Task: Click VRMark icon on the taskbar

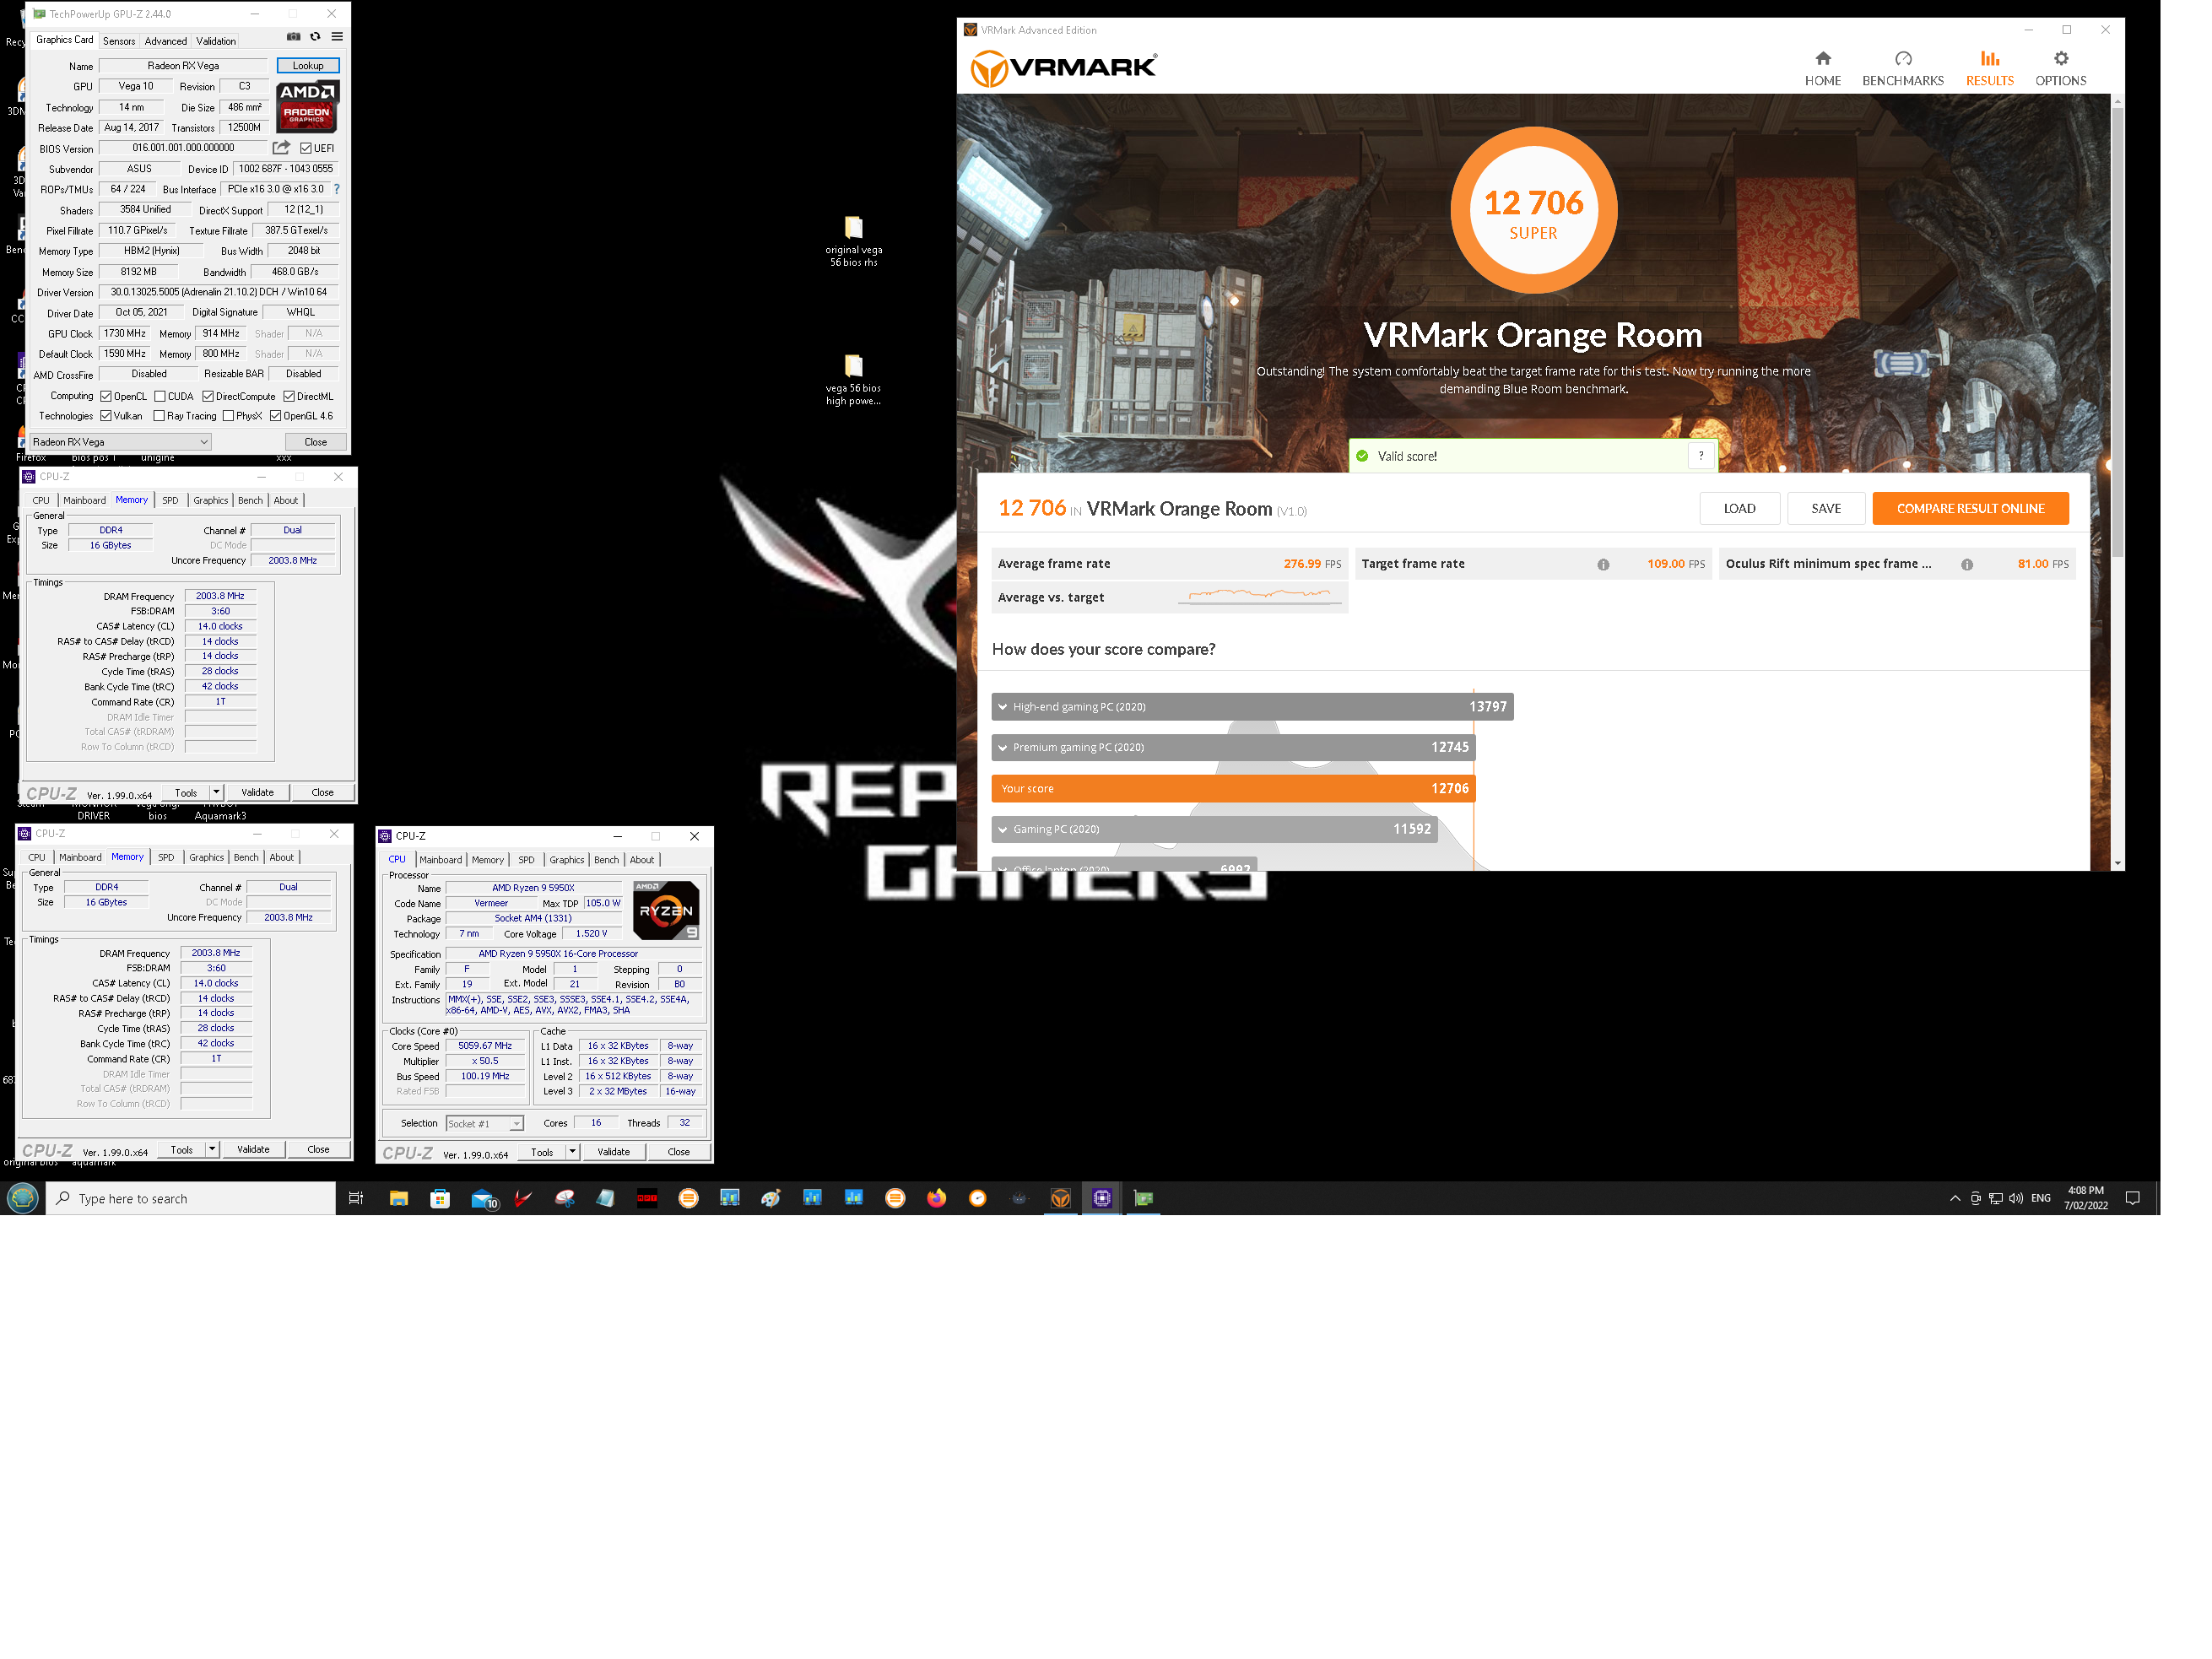Action: click(x=1060, y=1198)
